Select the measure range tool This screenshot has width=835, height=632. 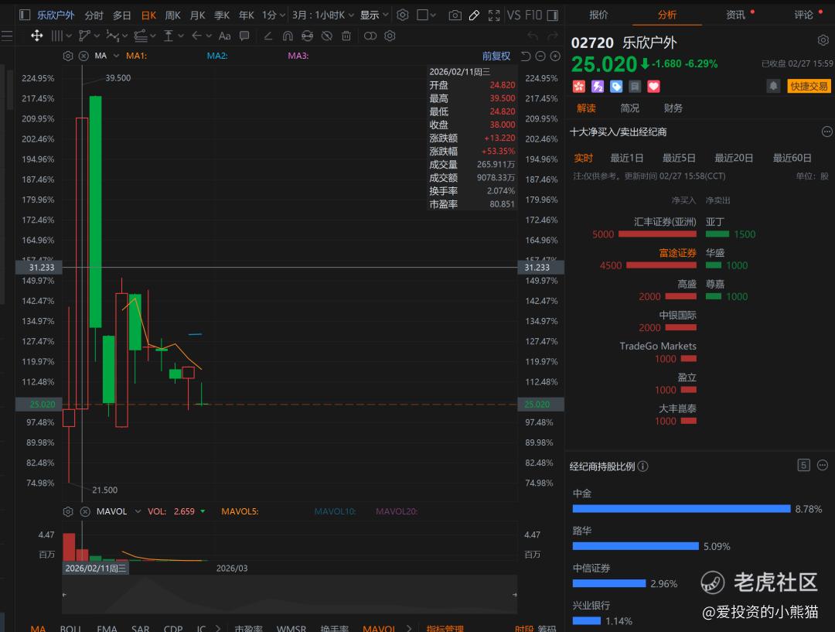pyautogui.click(x=169, y=36)
